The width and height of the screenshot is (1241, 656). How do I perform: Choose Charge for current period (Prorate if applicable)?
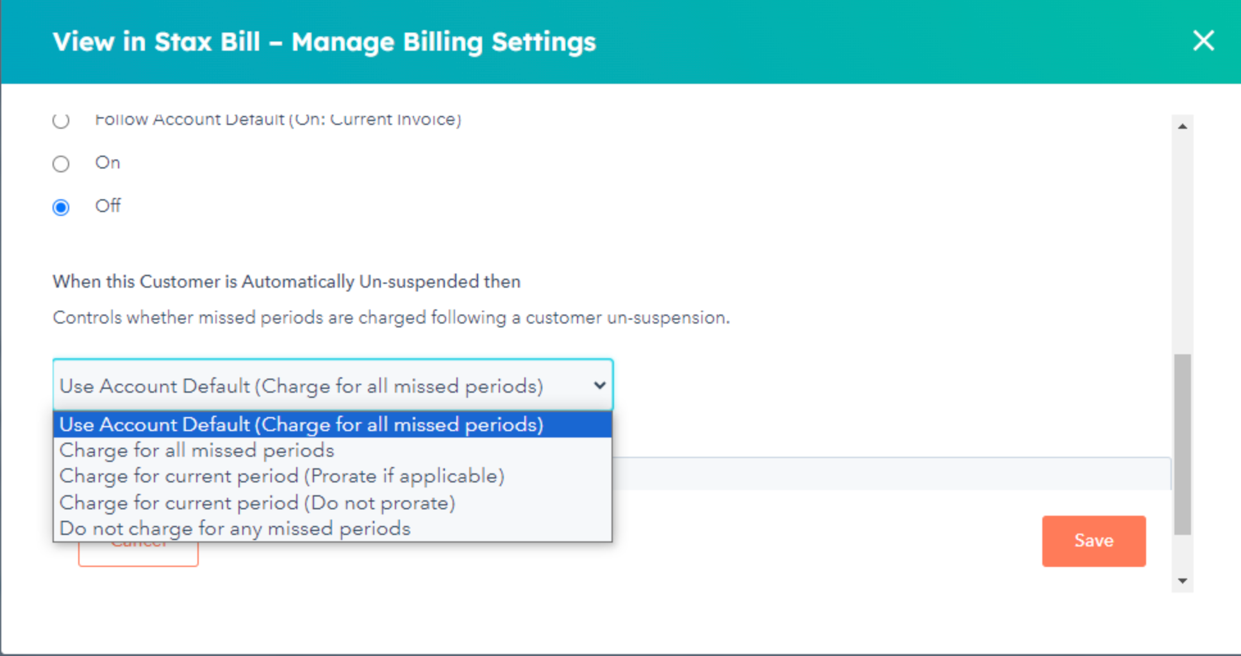333,476
